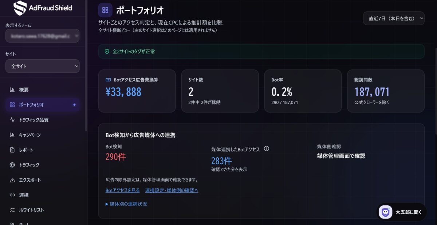
Task: Expand 媒体別の連携状況 section
Action: (x=126, y=204)
